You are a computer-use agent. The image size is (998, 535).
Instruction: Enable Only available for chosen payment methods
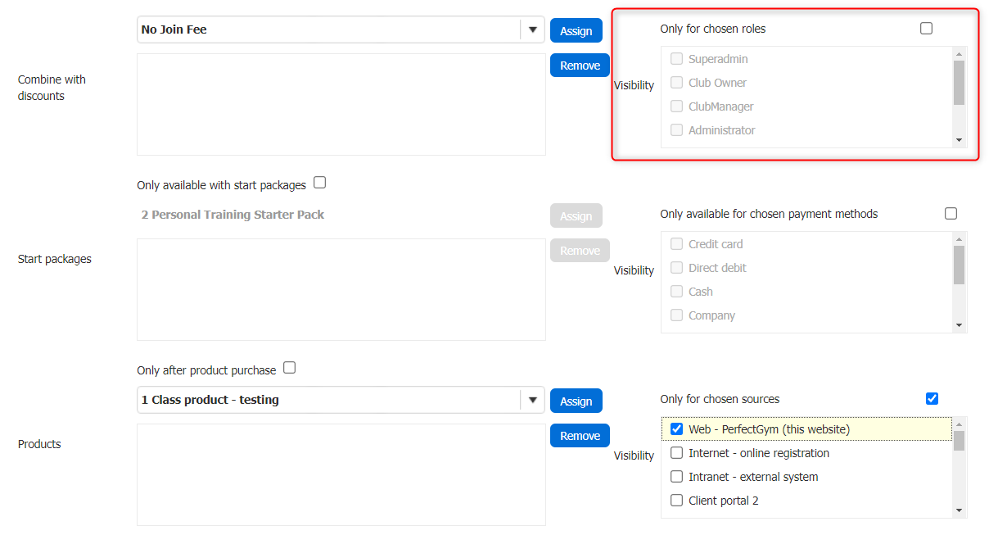(951, 214)
